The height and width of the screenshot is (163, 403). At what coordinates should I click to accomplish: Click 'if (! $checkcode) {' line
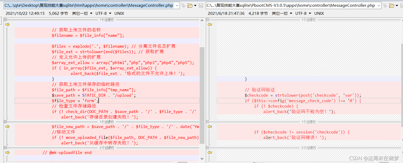click(276, 106)
